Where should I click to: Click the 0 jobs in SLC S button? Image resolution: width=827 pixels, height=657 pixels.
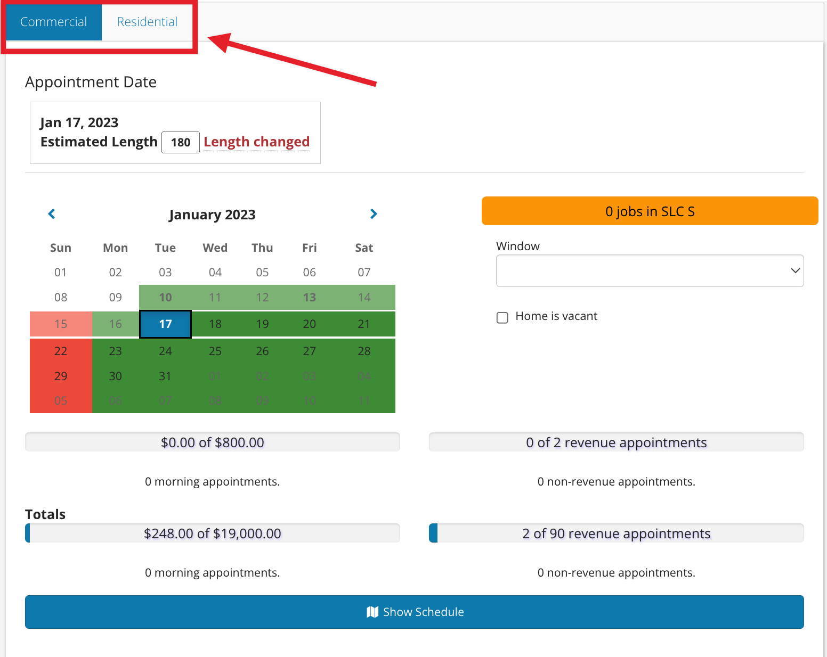[x=650, y=211]
